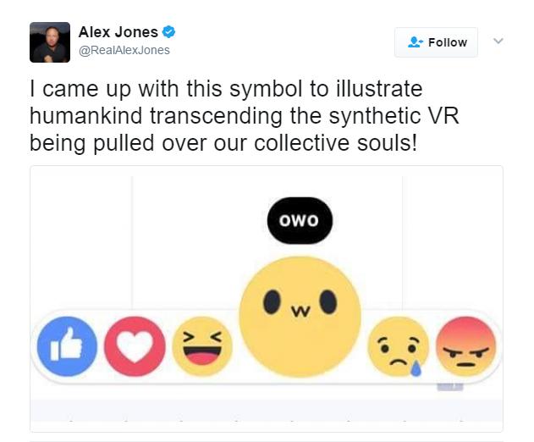Open the profile avatar photo
534x442 pixels.
tap(50, 42)
